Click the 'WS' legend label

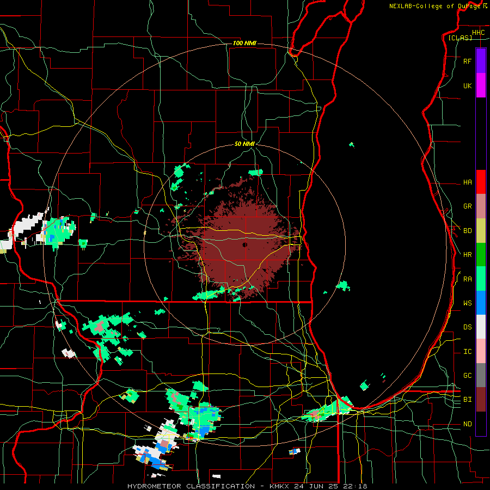click(x=467, y=303)
